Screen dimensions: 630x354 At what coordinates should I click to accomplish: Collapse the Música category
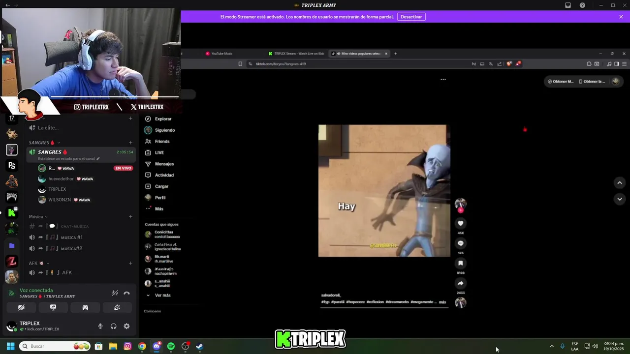38,217
